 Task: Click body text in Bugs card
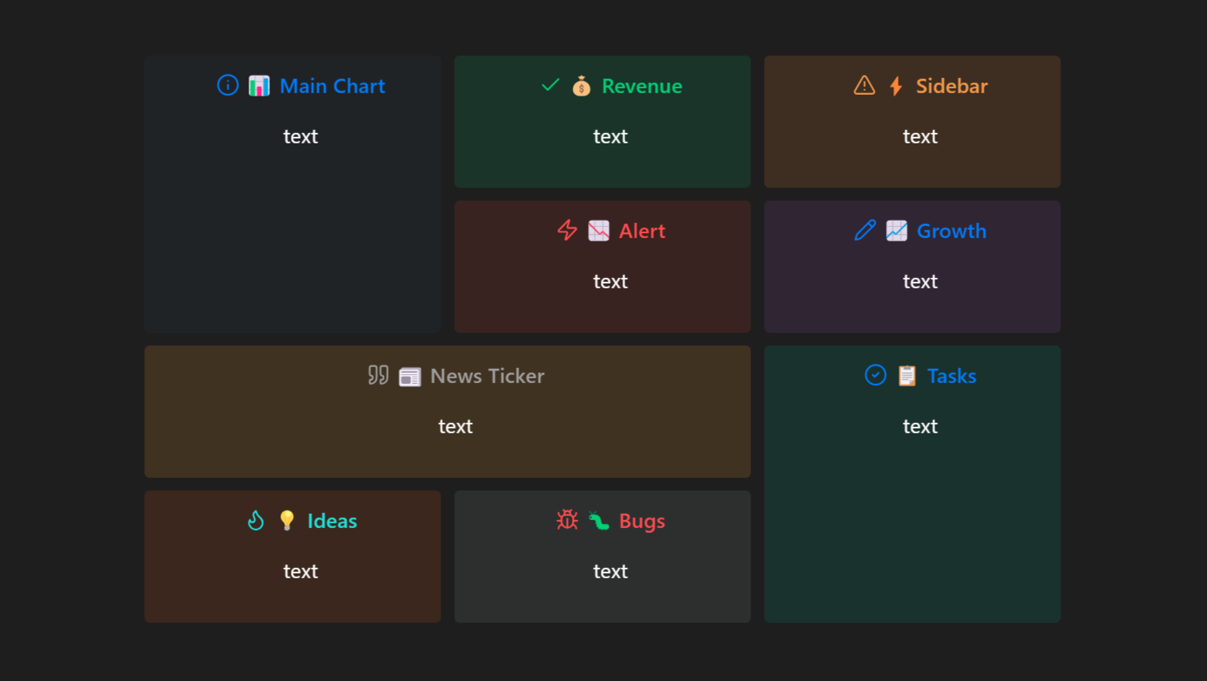(x=610, y=571)
